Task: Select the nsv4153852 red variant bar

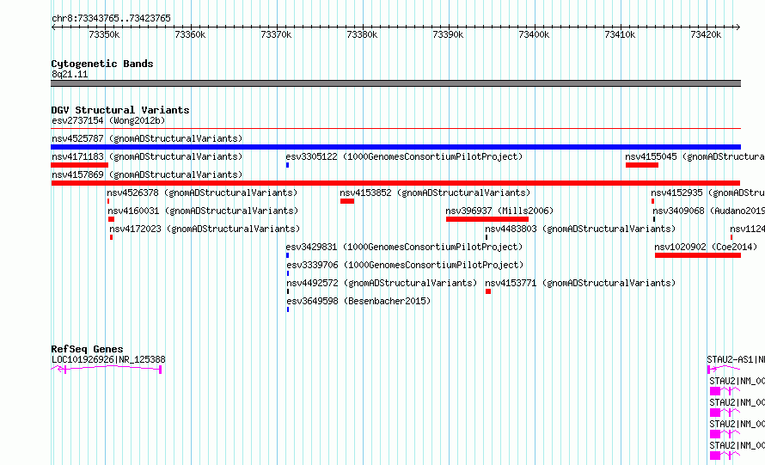Action: (347, 201)
